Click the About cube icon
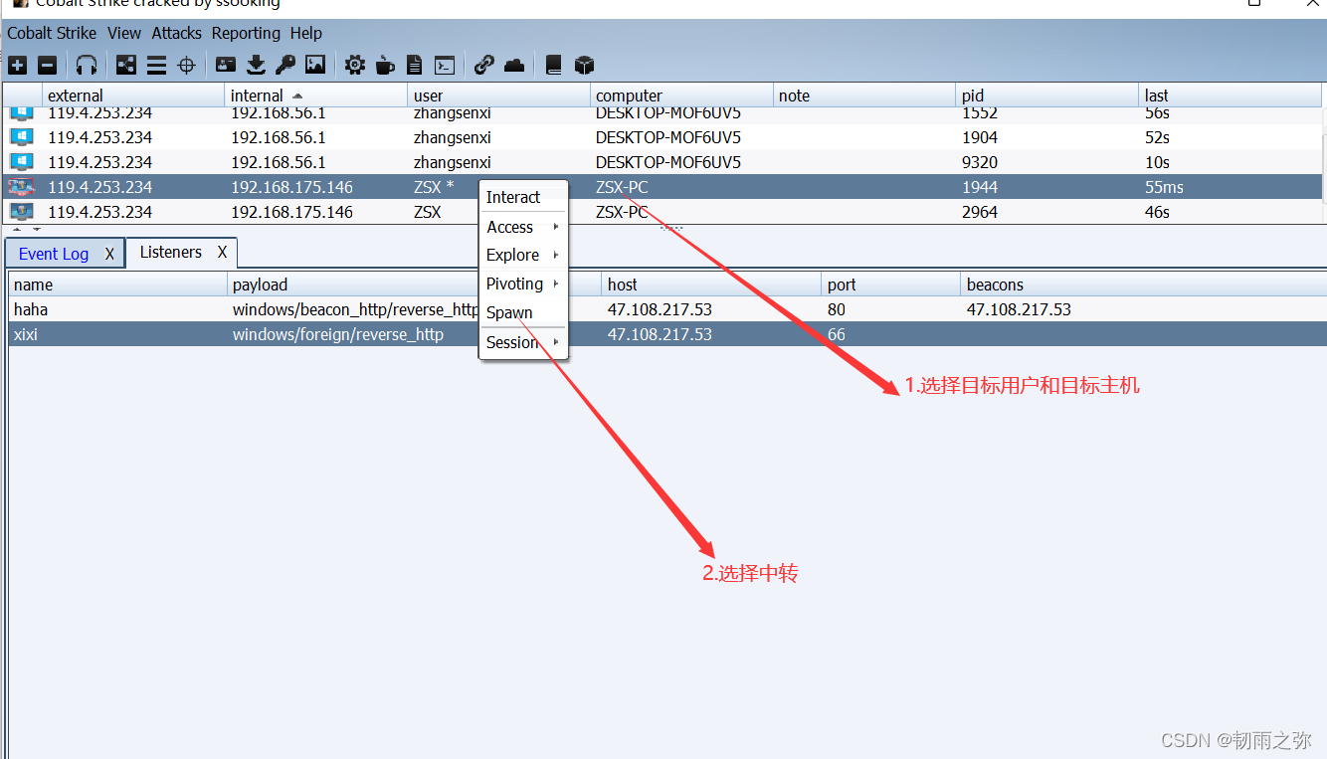The height and width of the screenshot is (759, 1327). coord(585,66)
